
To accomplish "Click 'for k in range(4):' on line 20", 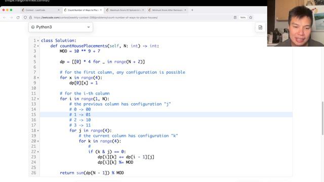I will point(100,141).
